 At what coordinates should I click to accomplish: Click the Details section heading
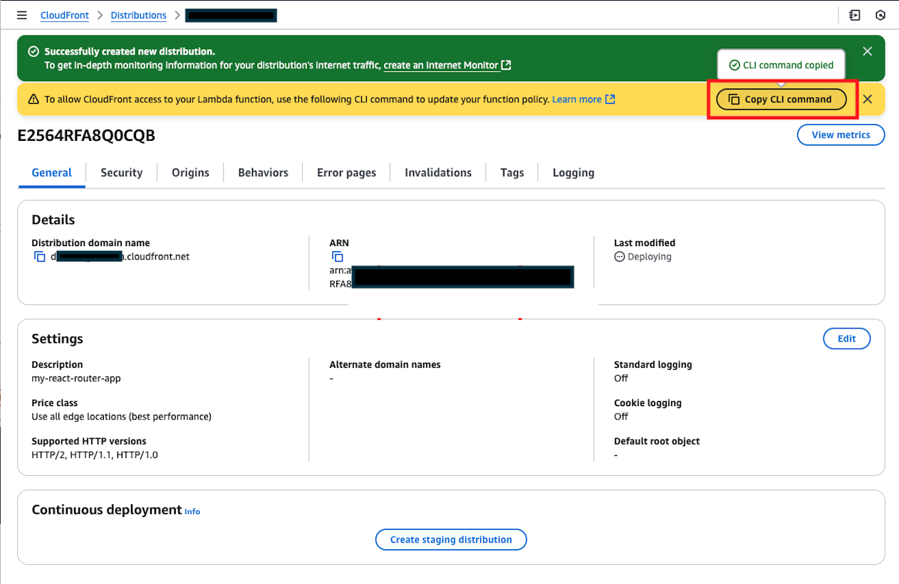click(x=53, y=220)
